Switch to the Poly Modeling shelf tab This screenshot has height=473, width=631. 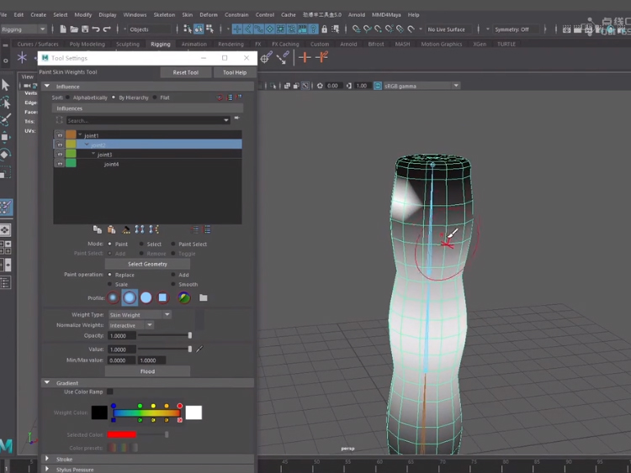pyautogui.click(x=87, y=45)
